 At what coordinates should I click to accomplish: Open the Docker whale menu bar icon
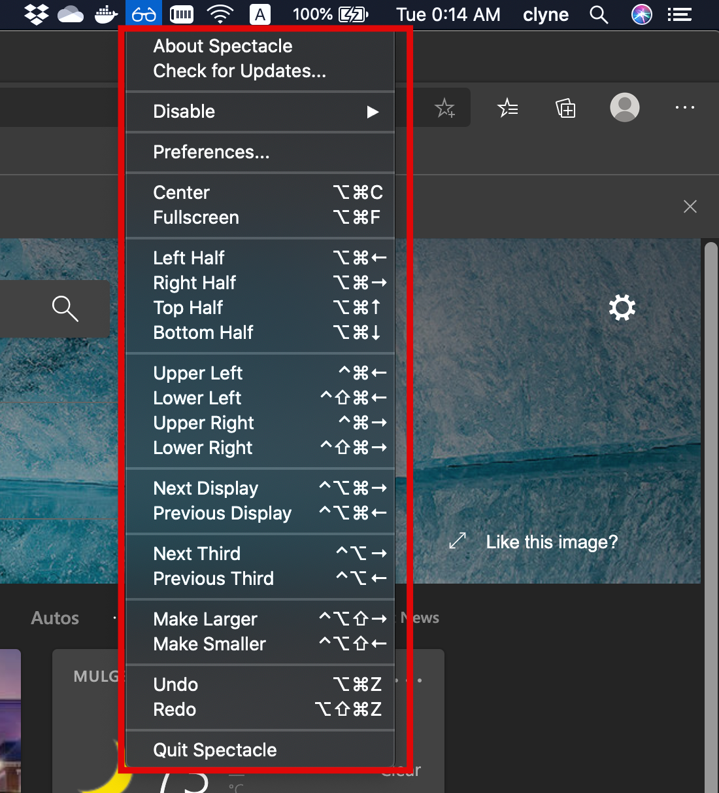point(106,14)
